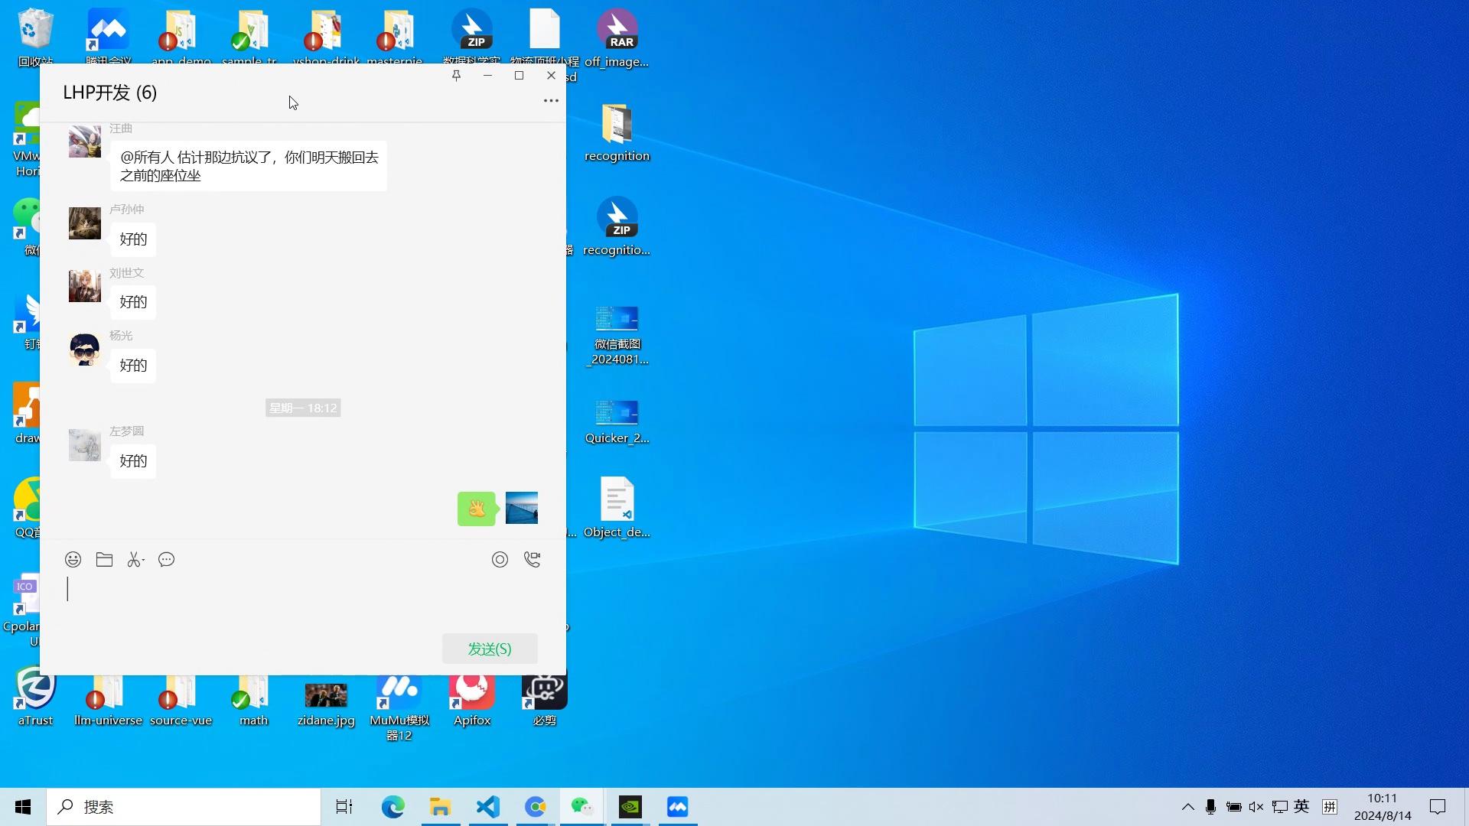The height and width of the screenshot is (826, 1469).
Task: Click the send file folder icon
Action: click(104, 560)
